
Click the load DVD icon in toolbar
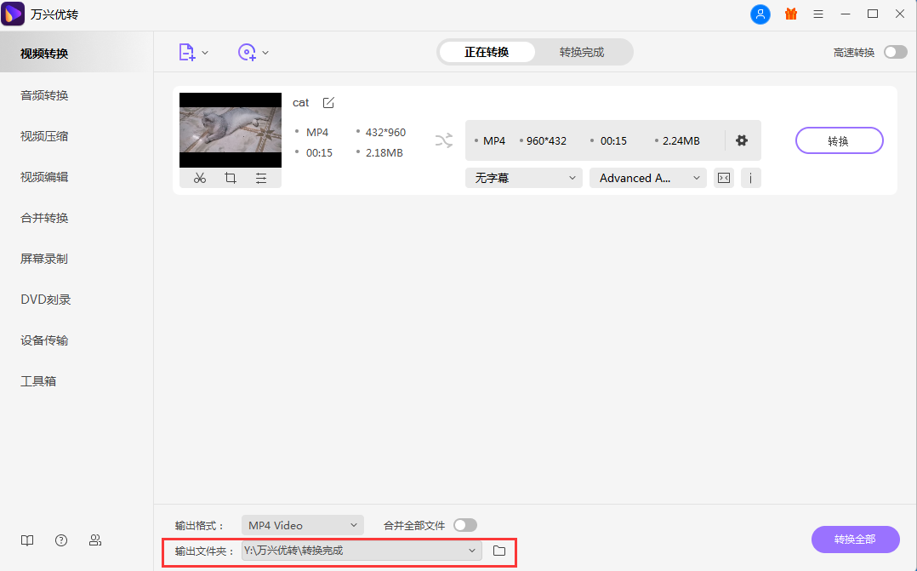click(x=246, y=52)
